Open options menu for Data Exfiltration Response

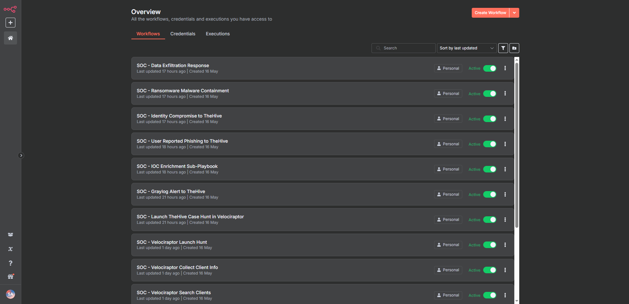[x=505, y=68]
